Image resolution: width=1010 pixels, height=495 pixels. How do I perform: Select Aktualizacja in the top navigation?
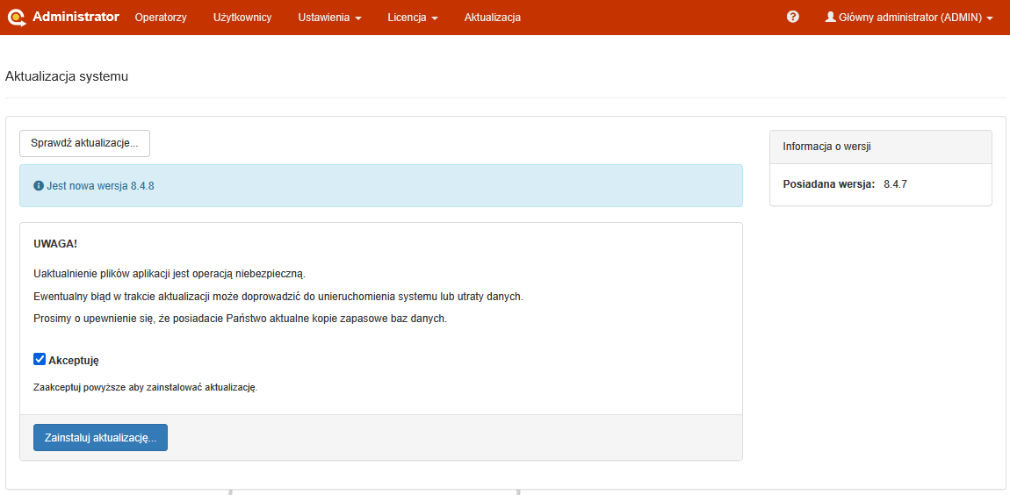click(x=492, y=18)
